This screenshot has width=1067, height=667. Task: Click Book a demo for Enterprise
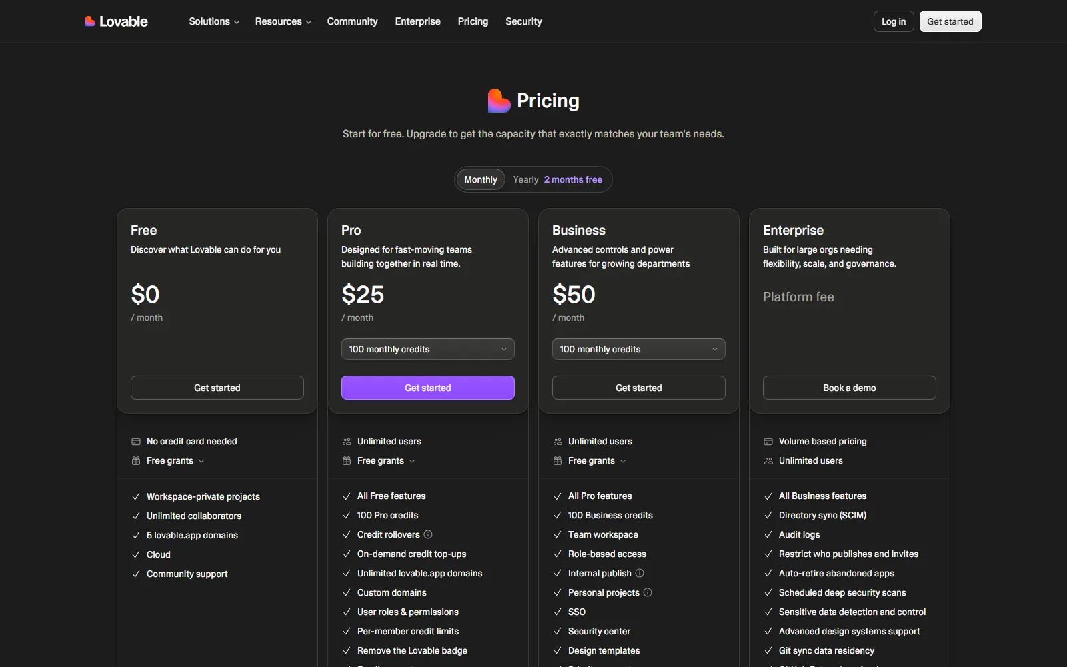(x=850, y=388)
